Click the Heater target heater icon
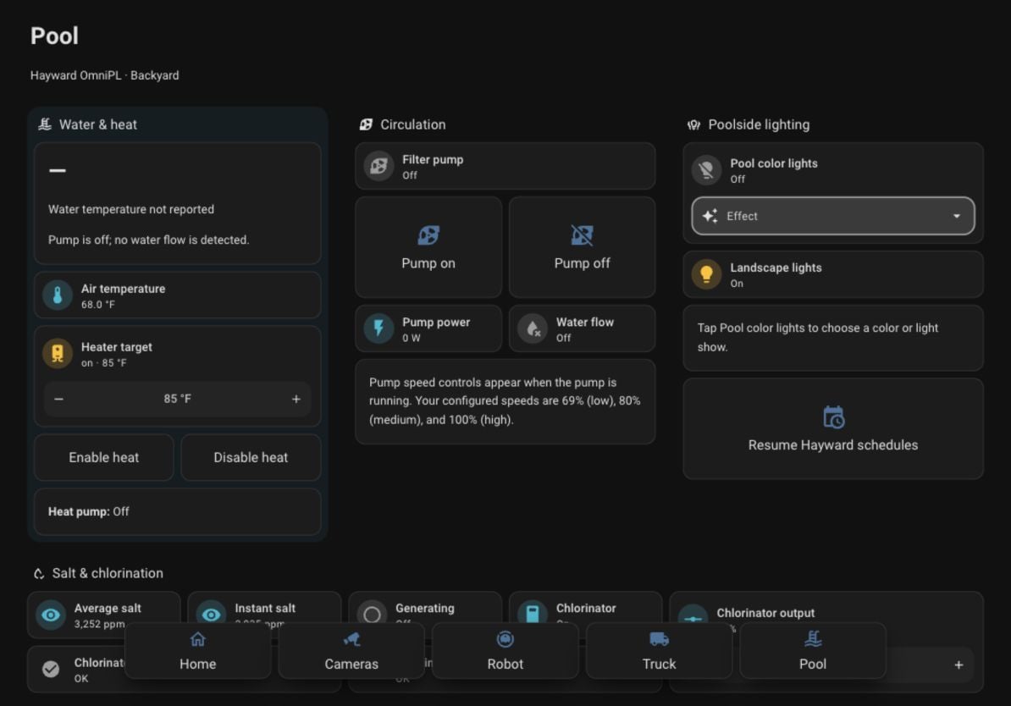Image resolution: width=1011 pixels, height=706 pixels. pyautogui.click(x=58, y=354)
